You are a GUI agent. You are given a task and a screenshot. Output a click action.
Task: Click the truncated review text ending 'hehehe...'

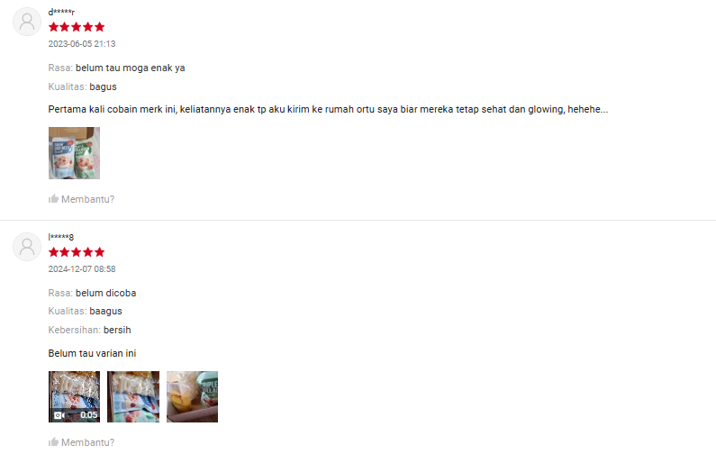point(328,109)
